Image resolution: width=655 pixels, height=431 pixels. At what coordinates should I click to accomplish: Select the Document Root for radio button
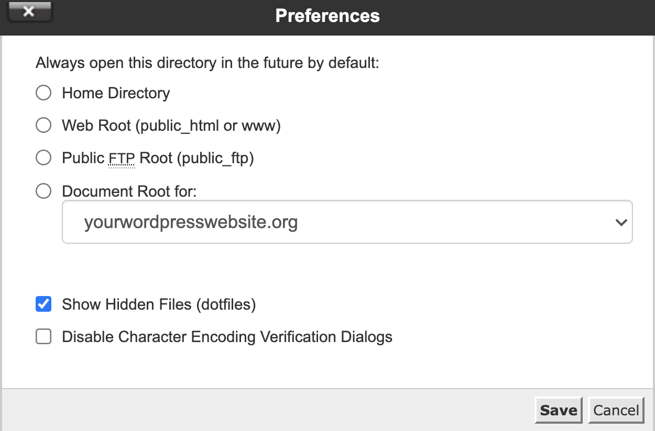point(43,191)
